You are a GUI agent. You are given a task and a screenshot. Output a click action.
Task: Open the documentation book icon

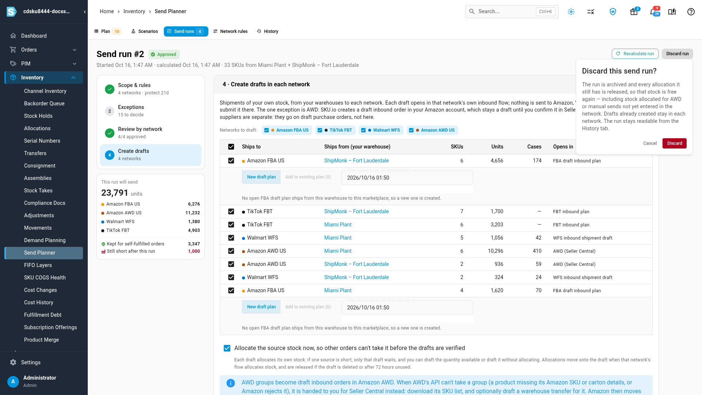(x=672, y=12)
